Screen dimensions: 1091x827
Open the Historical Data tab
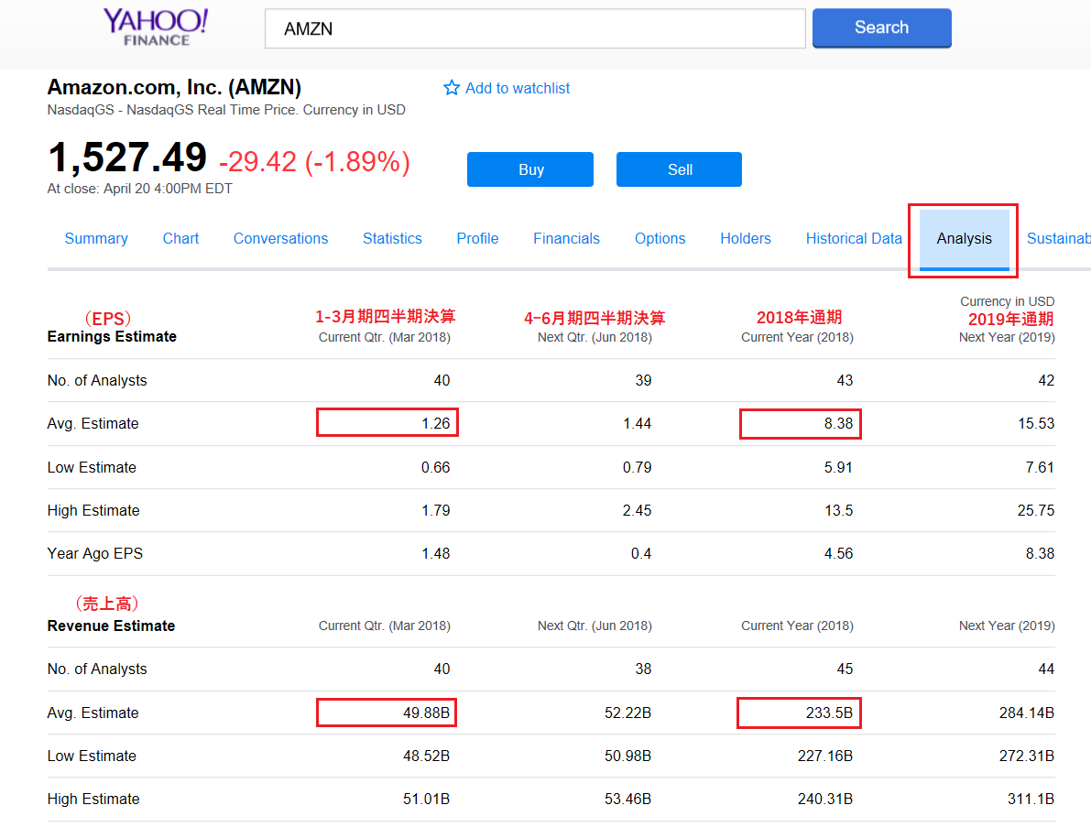pos(854,238)
